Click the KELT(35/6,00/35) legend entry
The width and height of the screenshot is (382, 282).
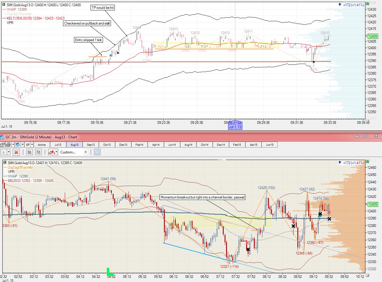click(x=33, y=18)
